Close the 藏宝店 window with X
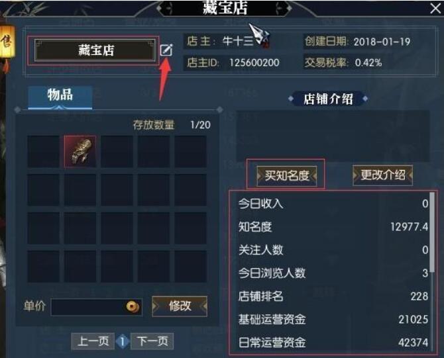This screenshot has width=444, height=358. tap(435, 8)
